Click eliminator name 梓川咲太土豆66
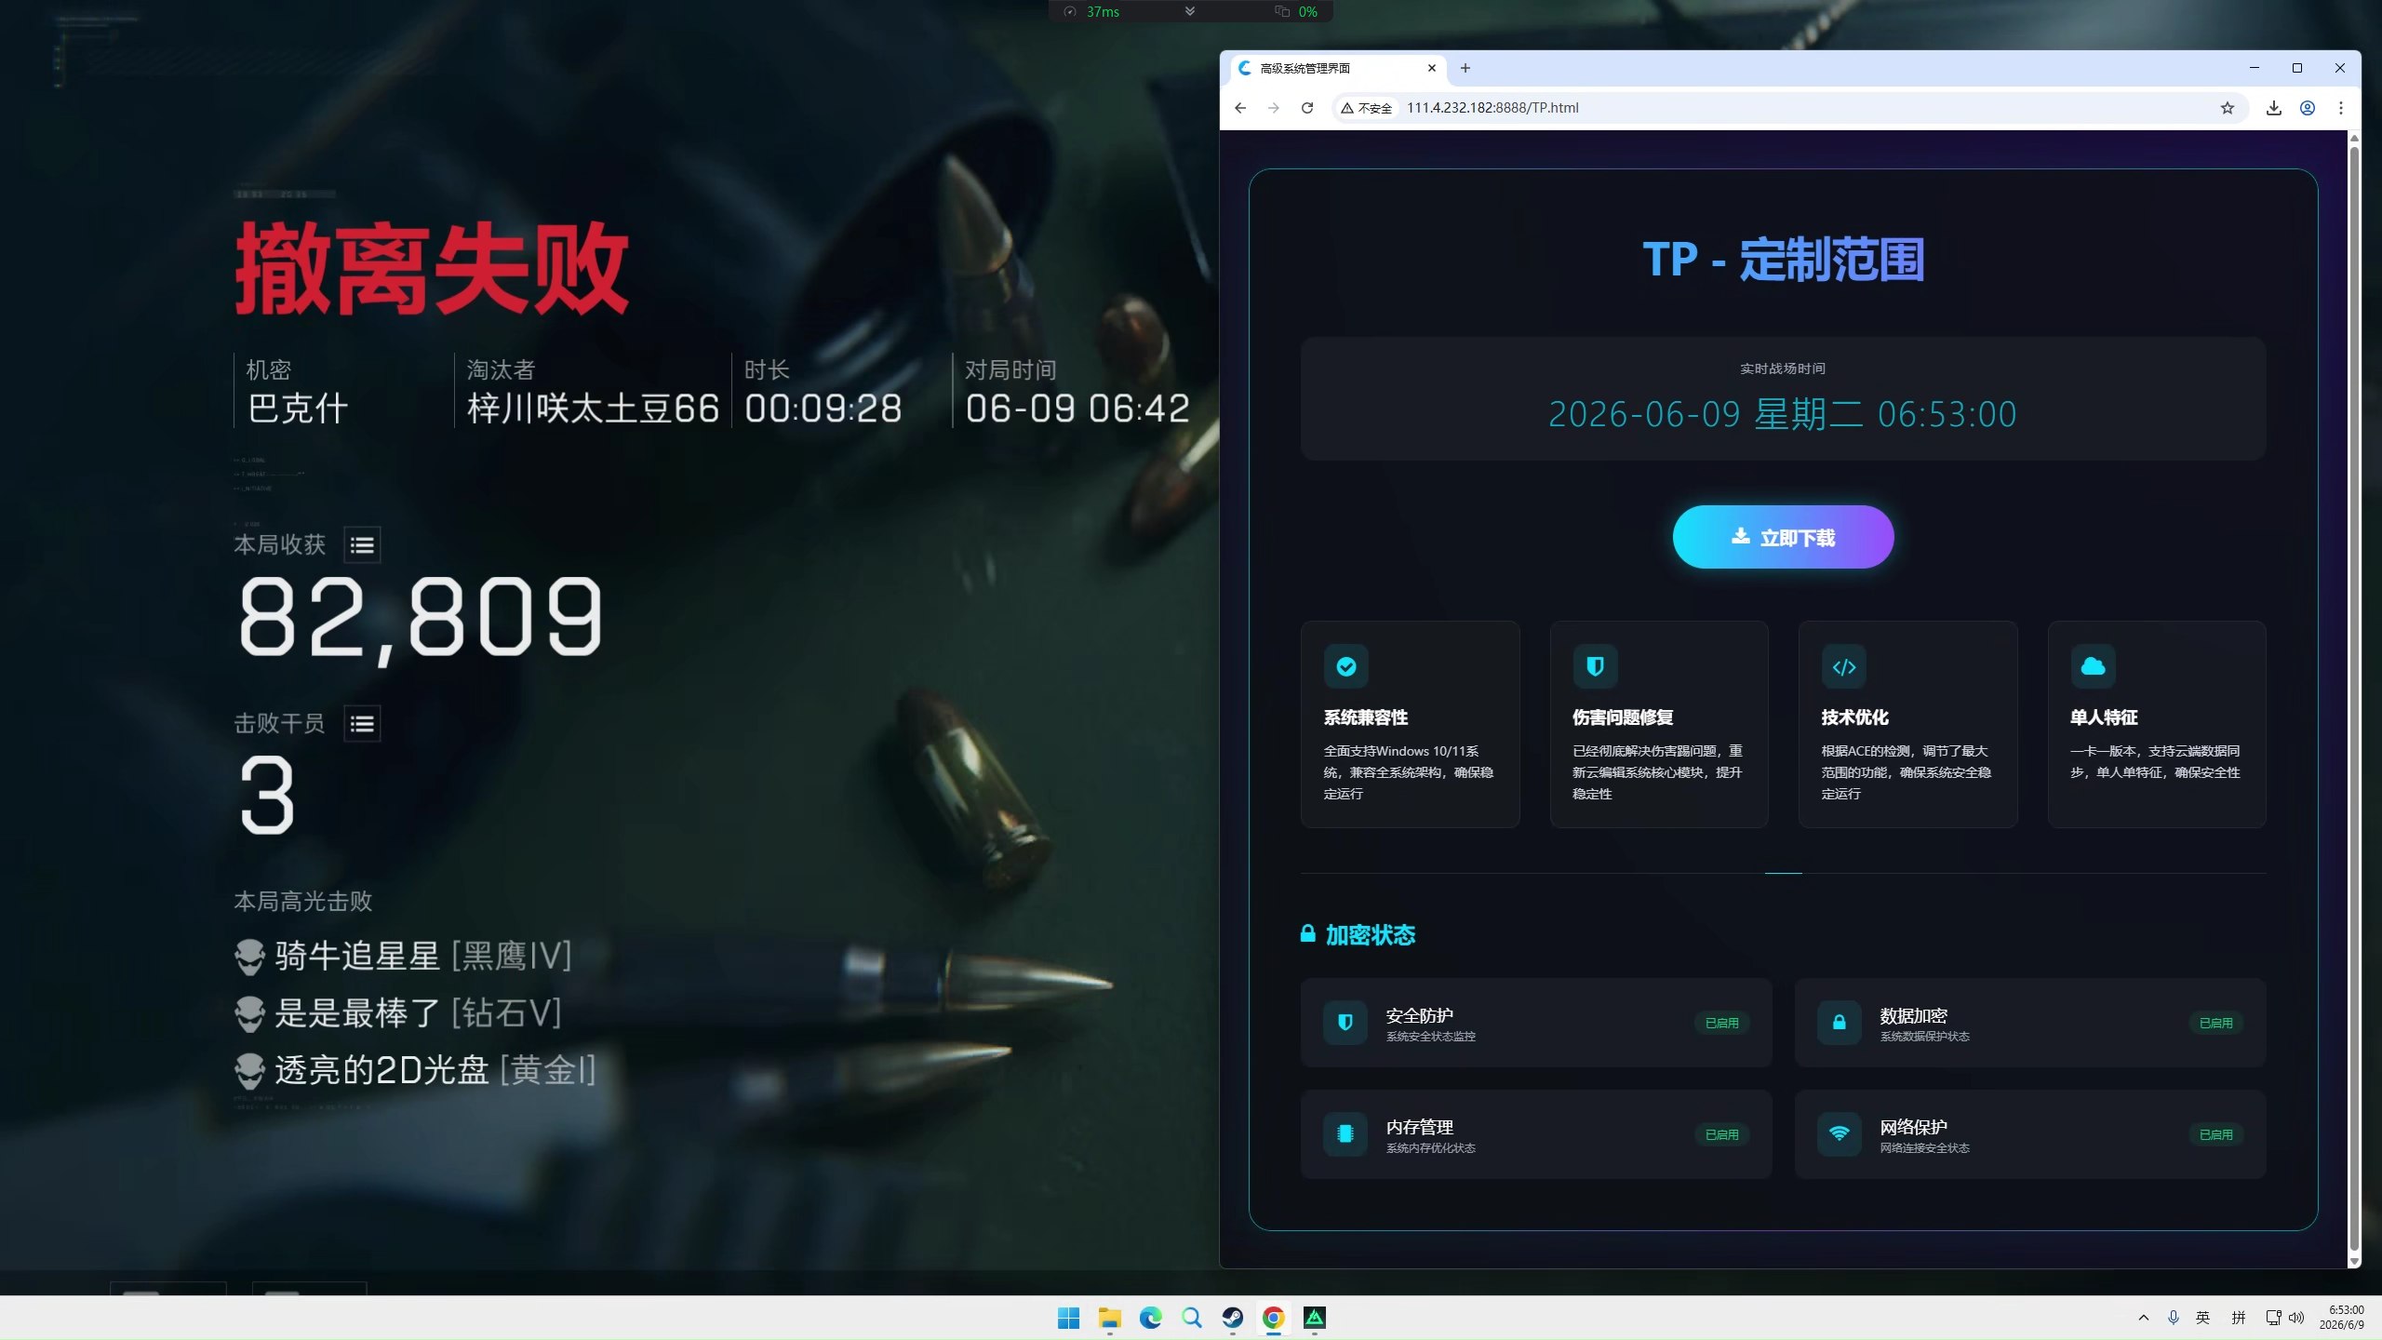Screen dimensions: 2382x1340 coord(593,409)
